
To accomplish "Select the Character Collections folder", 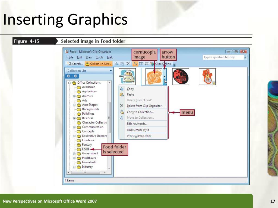I will click(x=92, y=122).
